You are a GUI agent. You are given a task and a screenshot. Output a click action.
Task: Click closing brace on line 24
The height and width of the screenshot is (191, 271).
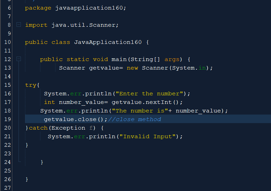42,162
